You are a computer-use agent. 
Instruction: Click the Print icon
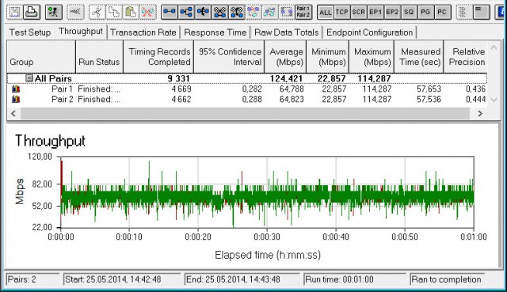[32, 12]
